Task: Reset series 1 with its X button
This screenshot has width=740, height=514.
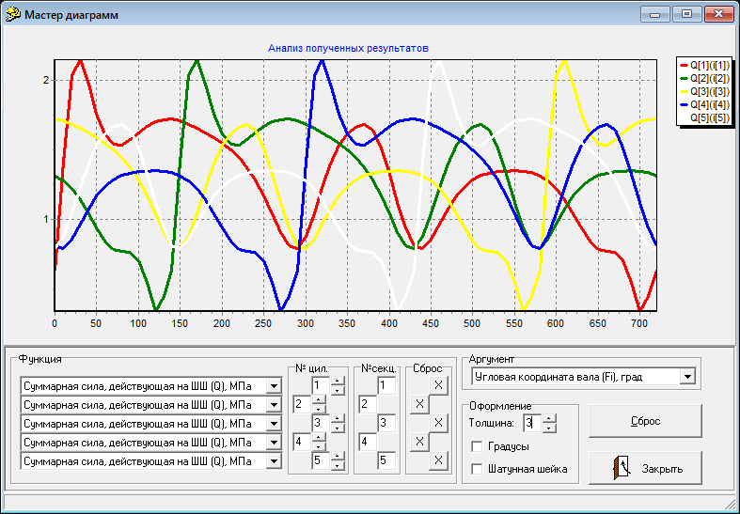Action: pos(438,385)
